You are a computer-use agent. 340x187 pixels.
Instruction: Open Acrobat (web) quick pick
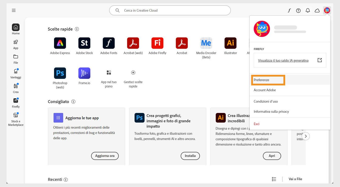tap(133, 43)
